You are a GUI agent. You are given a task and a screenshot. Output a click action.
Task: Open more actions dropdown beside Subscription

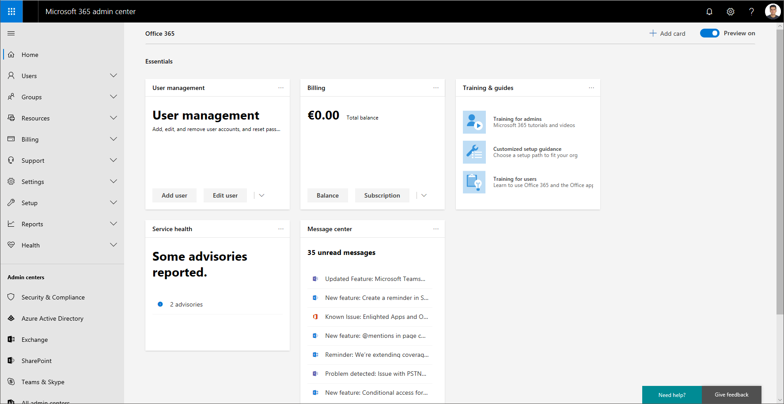424,195
